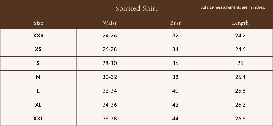Select the Waist column header
This screenshot has width=273, height=126.
tap(109, 23)
